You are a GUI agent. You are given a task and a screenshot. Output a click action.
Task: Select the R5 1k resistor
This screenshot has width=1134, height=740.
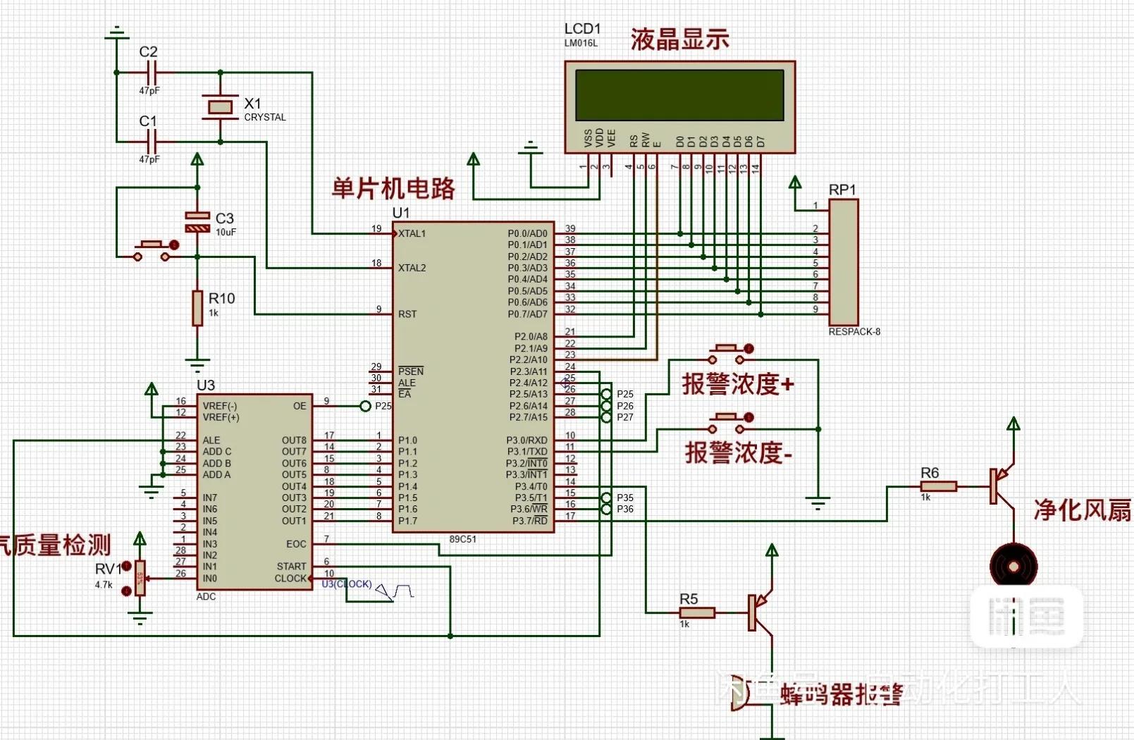coord(697,612)
